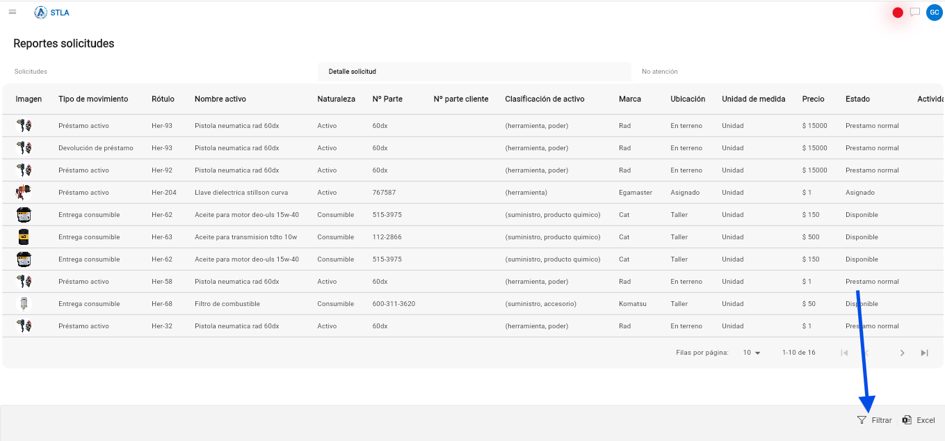The image size is (945, 441).
Task: Sort by Marca column header
Action: (x=630, y=99)
